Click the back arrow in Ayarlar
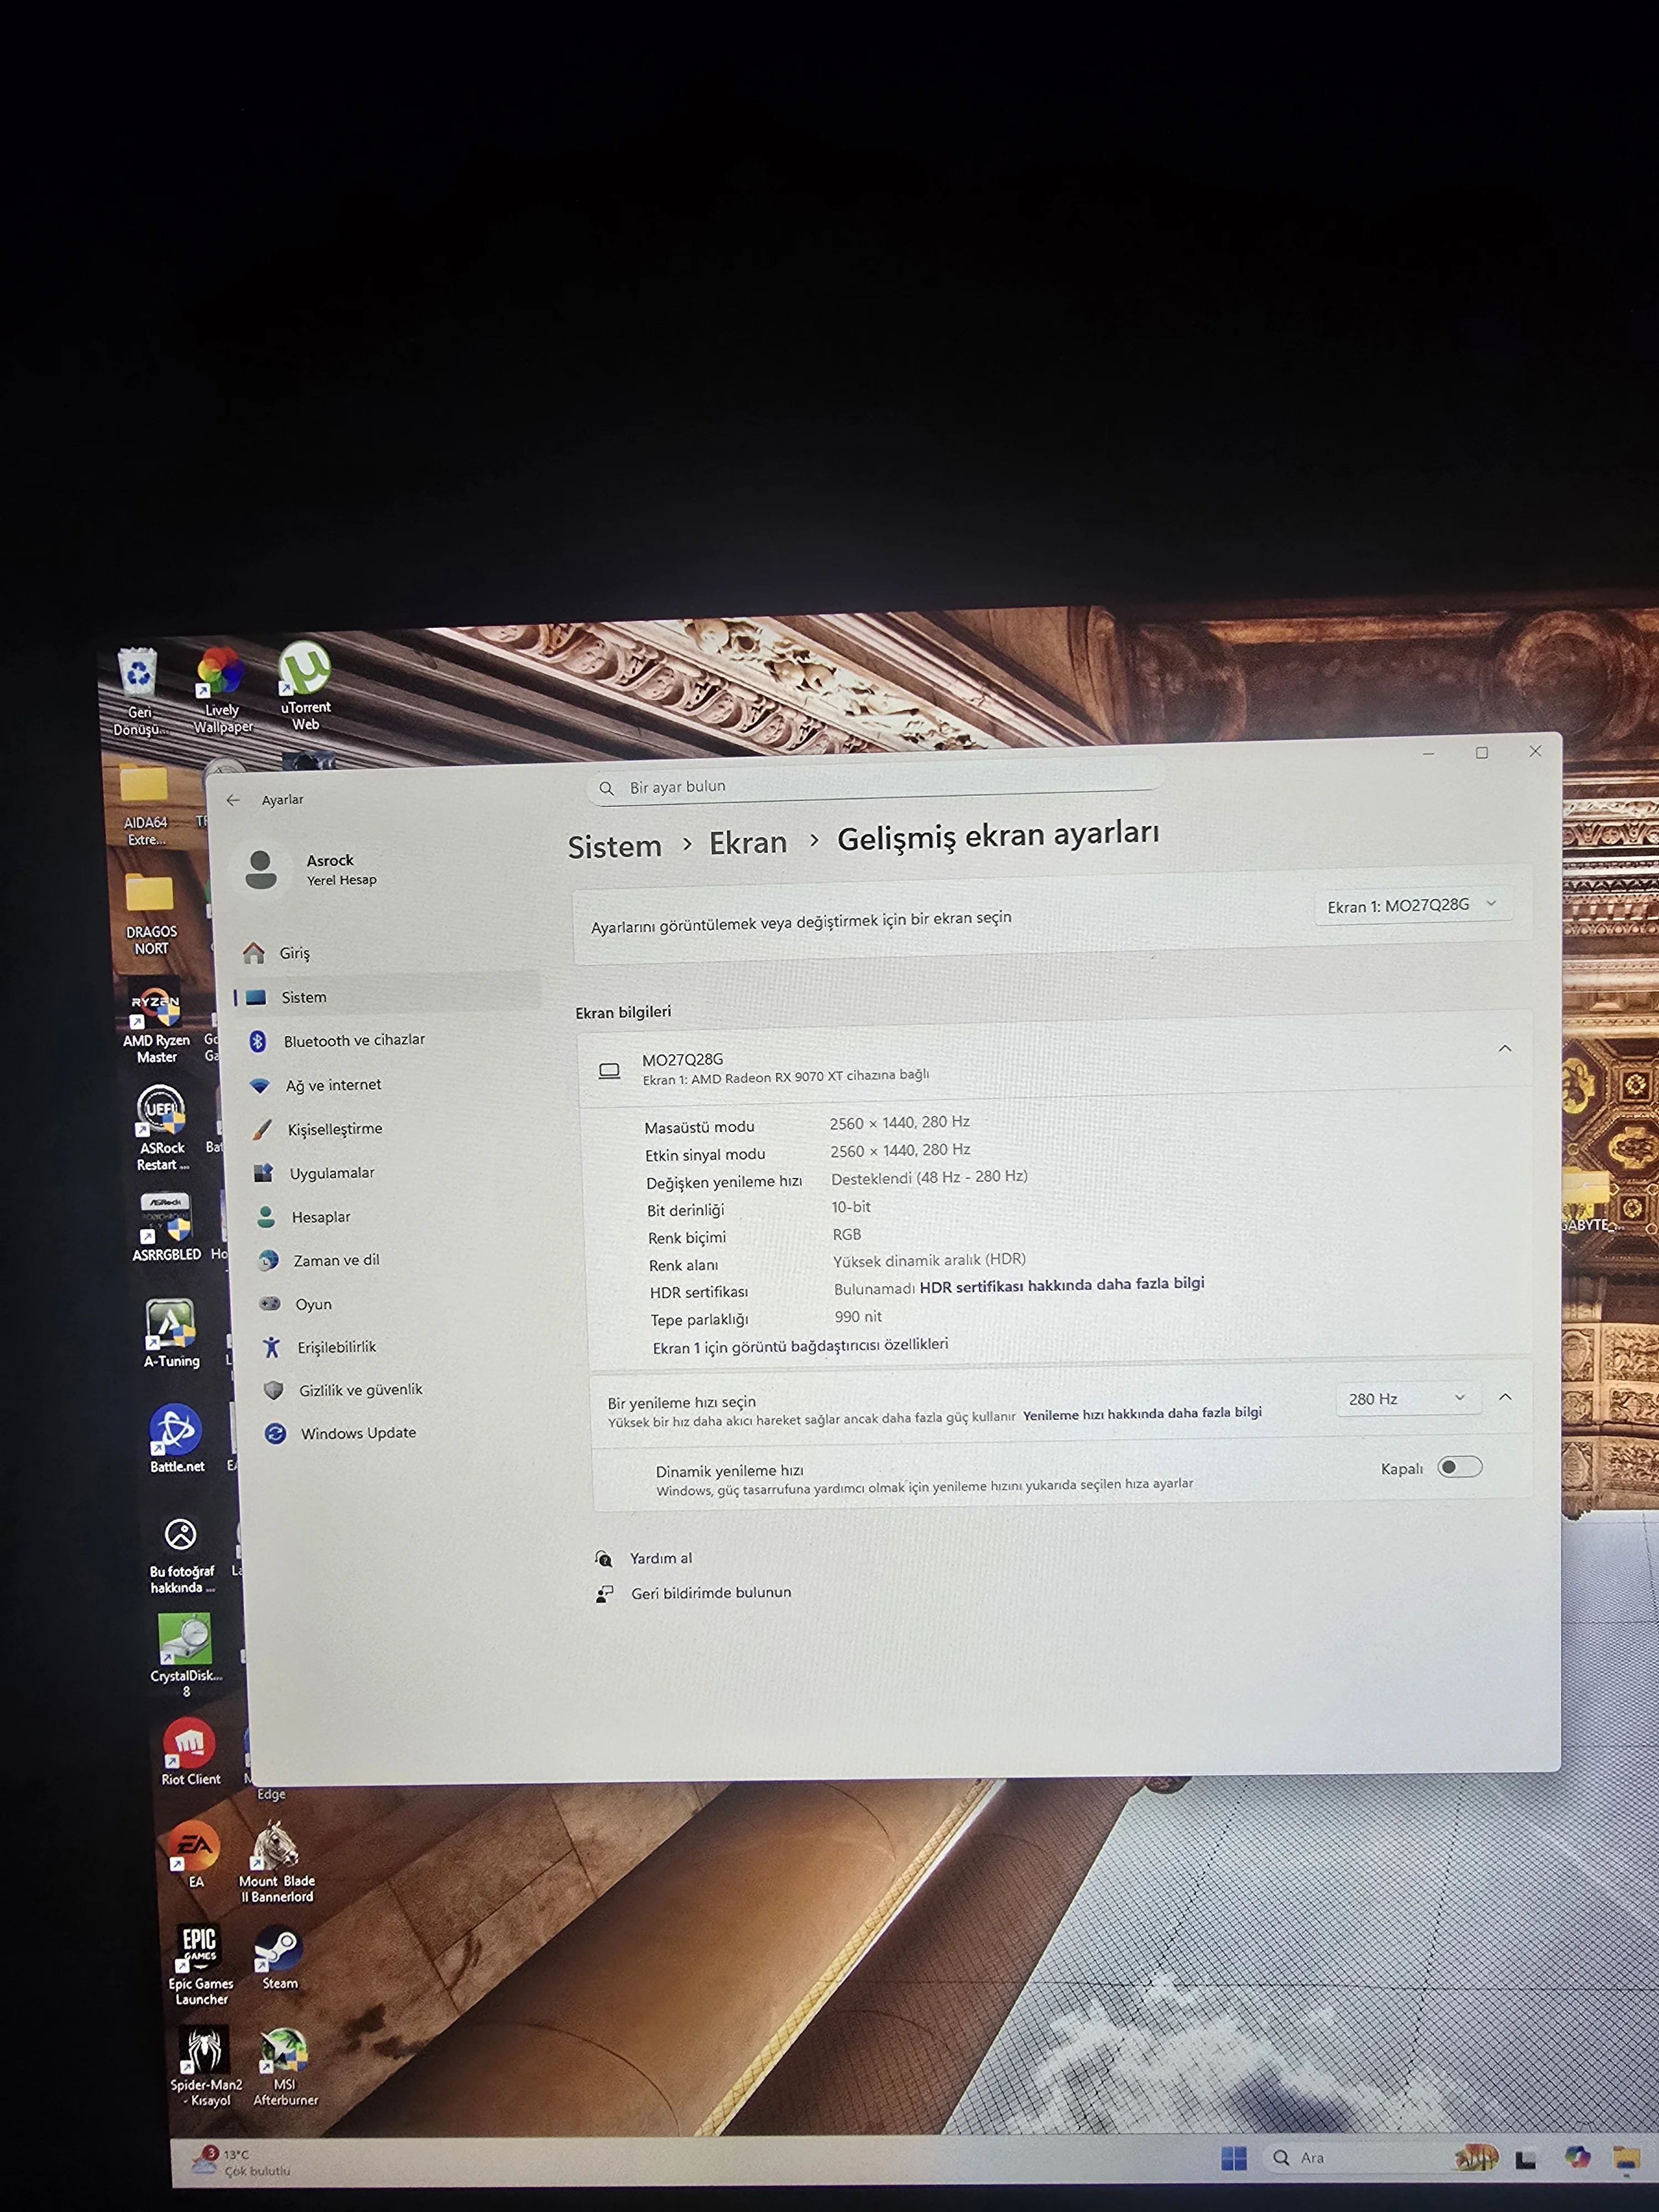Viewport: 1659px width, 2212px height. pos(233,800)
